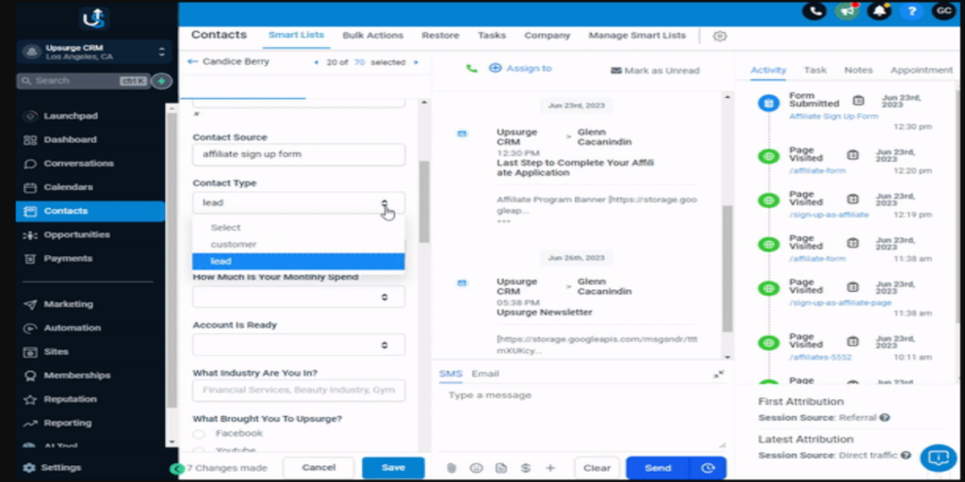The width and height of the screenshot is (965, 482).
Task: Open the Tasks tab
Action: pos(492,36)
